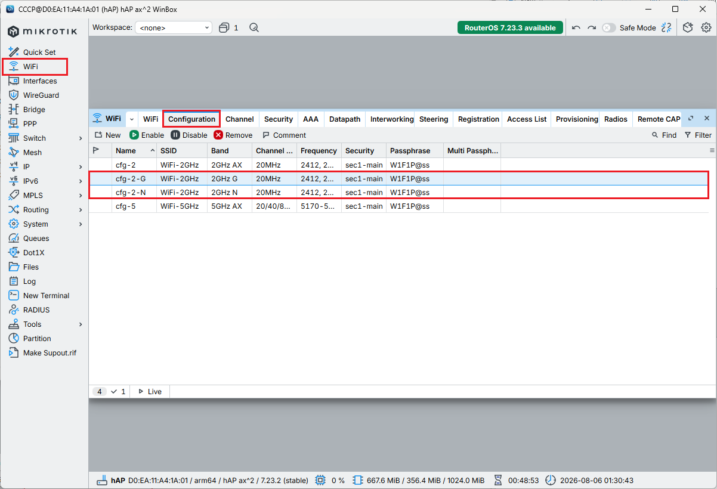
Task: Sort by the SSID column header
Action: [x=181, y=151]
